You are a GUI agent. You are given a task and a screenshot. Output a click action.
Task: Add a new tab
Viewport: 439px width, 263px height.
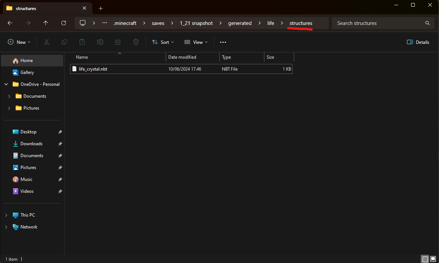[101, 8]
